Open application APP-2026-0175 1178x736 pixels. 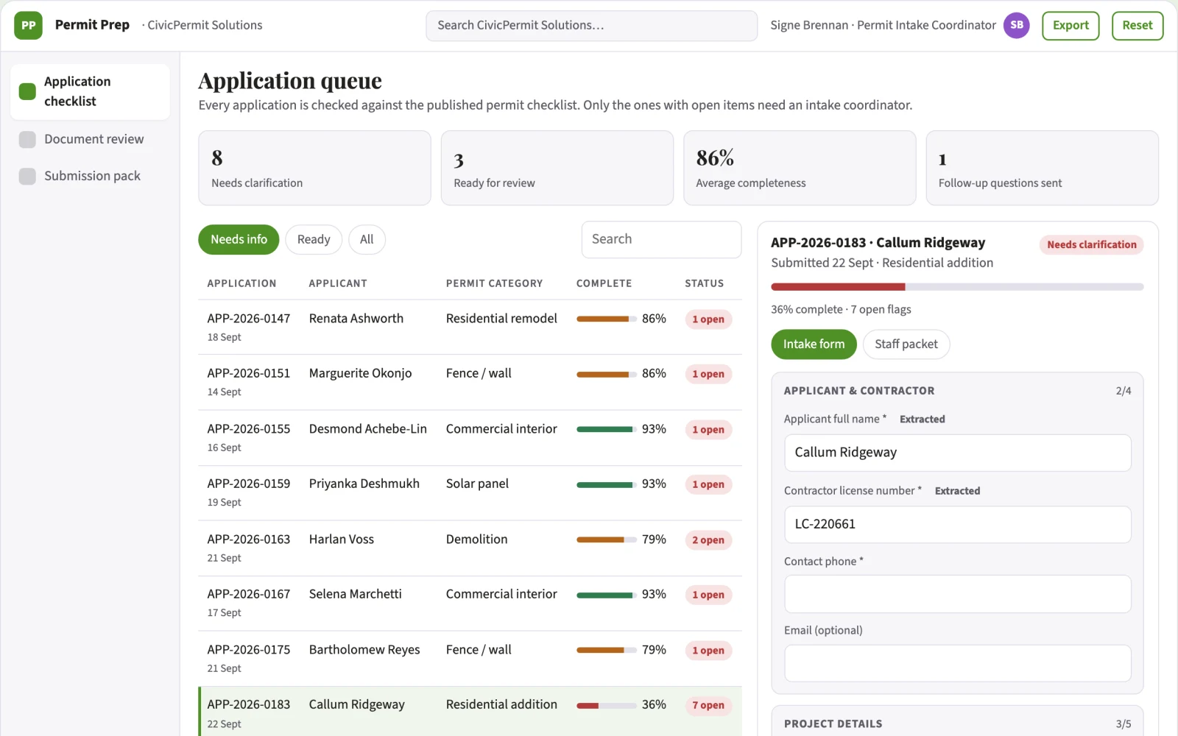point(470,659)
